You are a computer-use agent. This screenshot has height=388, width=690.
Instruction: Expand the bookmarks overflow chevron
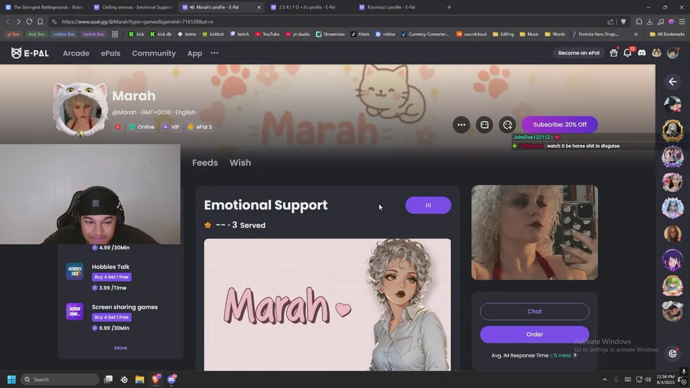(x=636, y=34)
